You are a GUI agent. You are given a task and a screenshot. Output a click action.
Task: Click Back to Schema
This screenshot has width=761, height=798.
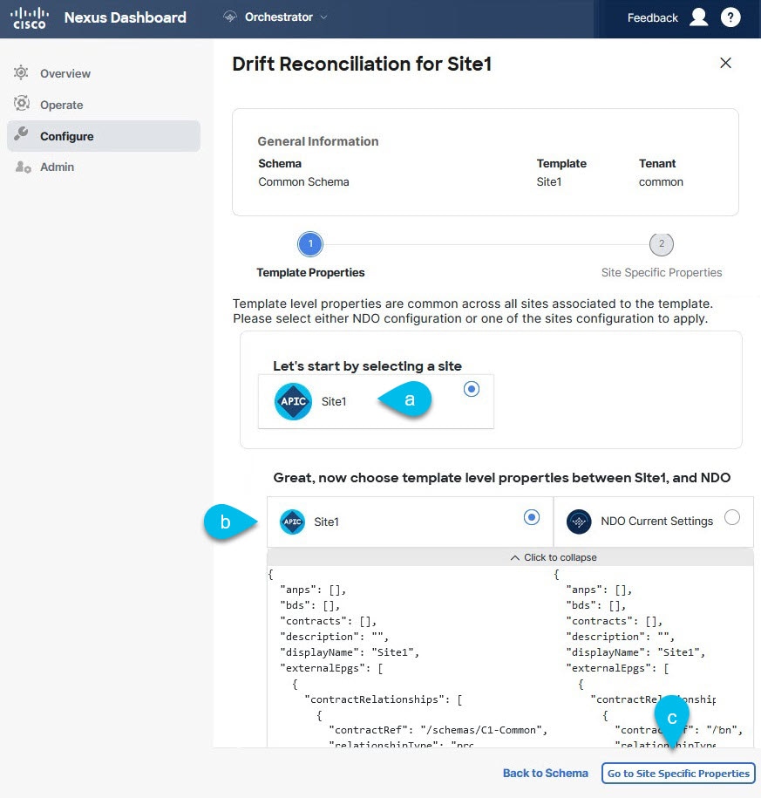pos(546,773)
